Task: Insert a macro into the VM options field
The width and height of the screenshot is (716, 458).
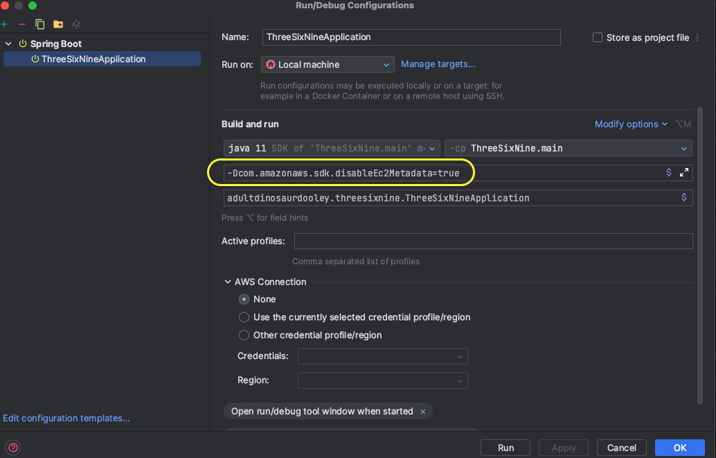Action: tap(668, 172)
